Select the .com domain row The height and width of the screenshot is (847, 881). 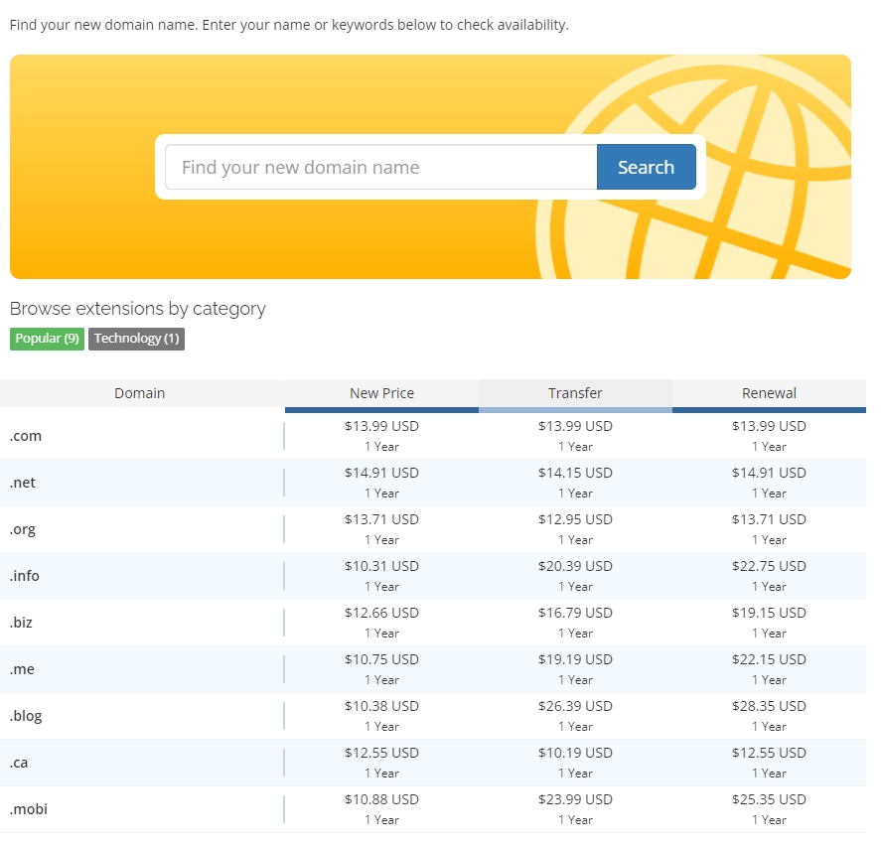pyautogui.click(x=26, y=436)
